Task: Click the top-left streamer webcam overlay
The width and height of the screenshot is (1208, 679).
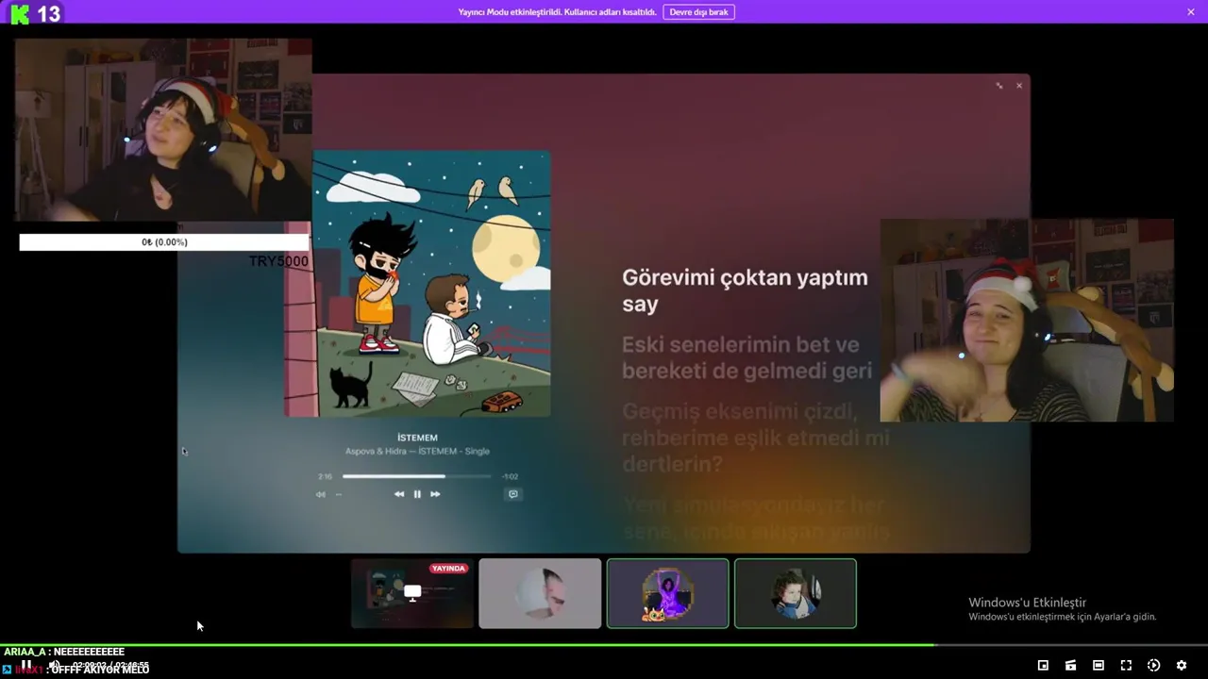Action: [163, 130]
